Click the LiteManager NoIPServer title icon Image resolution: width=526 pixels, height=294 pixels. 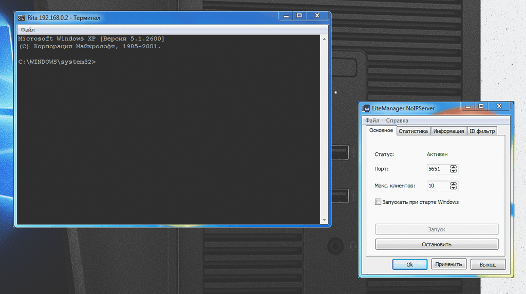point(366,108)
